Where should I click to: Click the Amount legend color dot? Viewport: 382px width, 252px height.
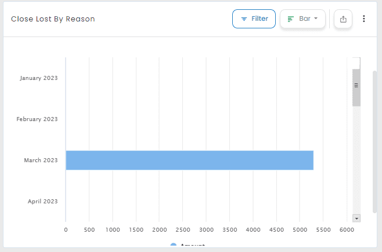[174, 246]
